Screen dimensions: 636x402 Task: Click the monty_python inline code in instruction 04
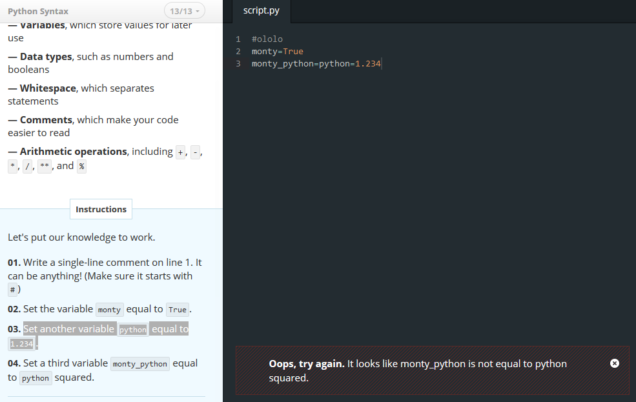pos(140,364)
